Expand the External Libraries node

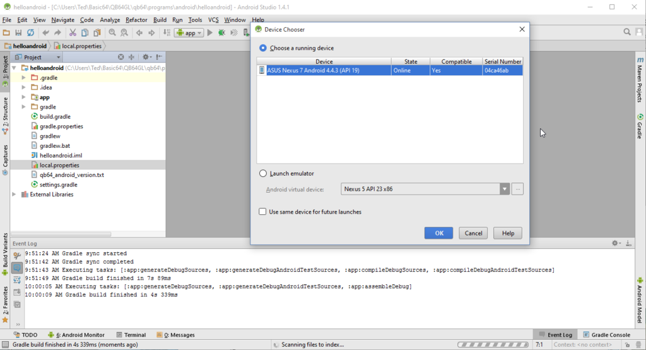15,195
